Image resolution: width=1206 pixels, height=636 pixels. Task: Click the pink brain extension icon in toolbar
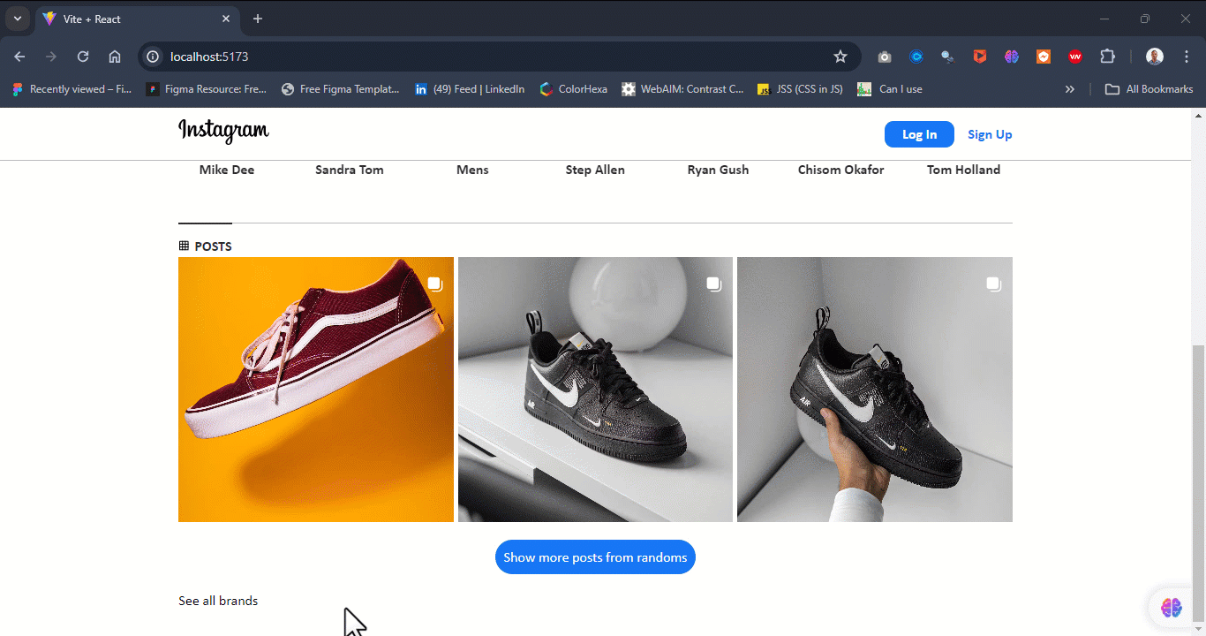click(x=1012, y=57)
